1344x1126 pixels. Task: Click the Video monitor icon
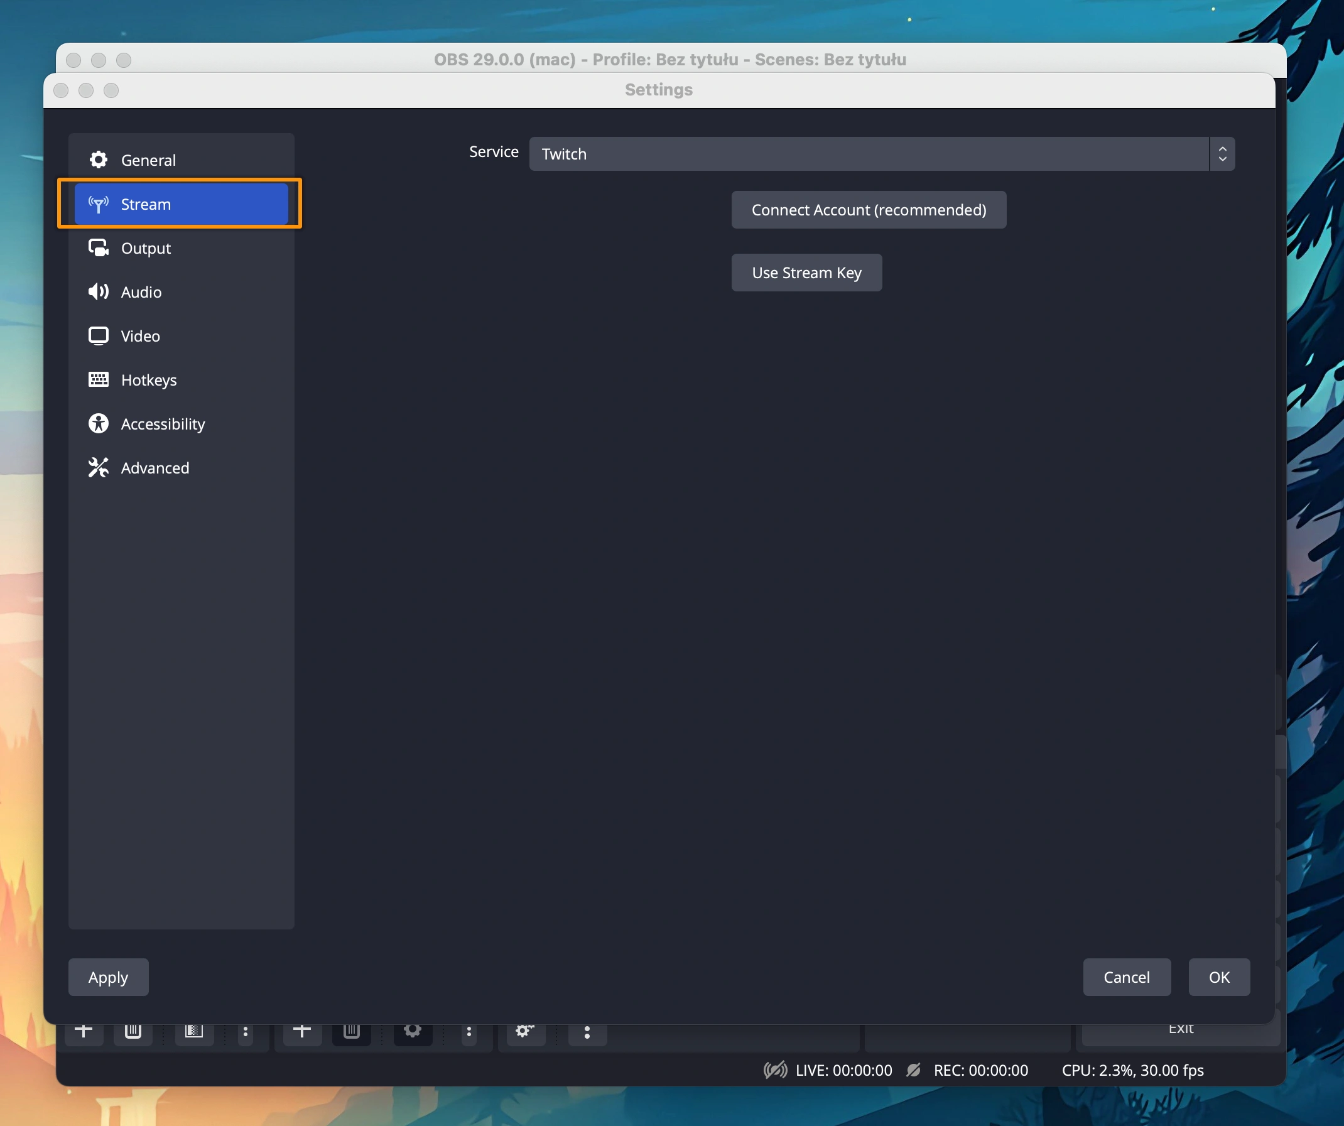click(x=98, y=335)
